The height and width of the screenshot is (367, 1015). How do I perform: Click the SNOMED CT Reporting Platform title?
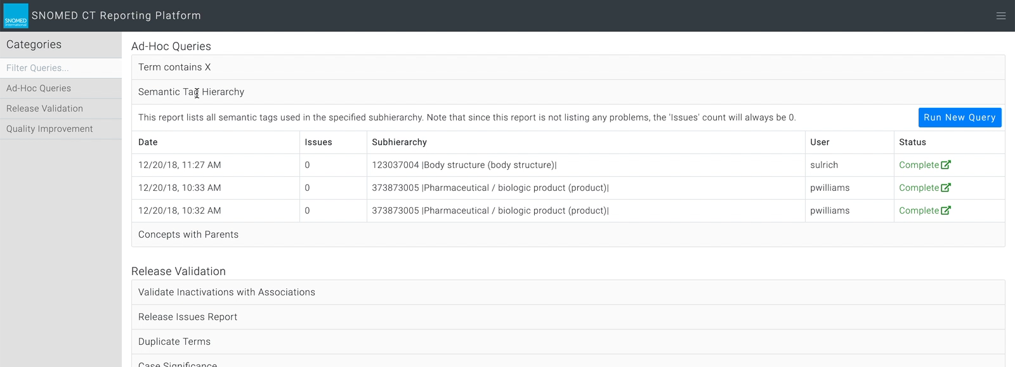point(116,16)
